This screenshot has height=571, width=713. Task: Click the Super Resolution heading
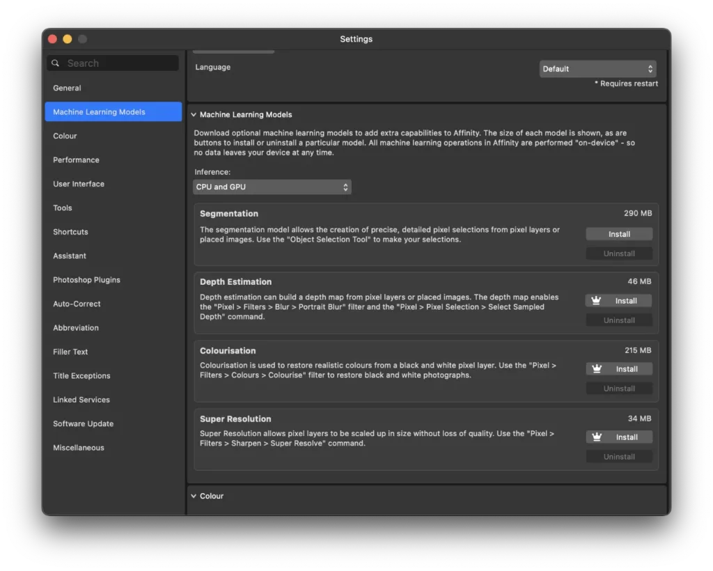click(x=235, y=419)
